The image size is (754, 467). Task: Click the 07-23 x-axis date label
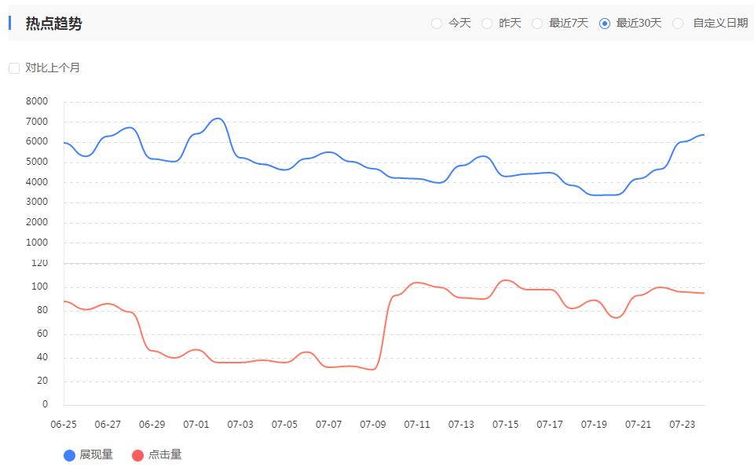683,425
